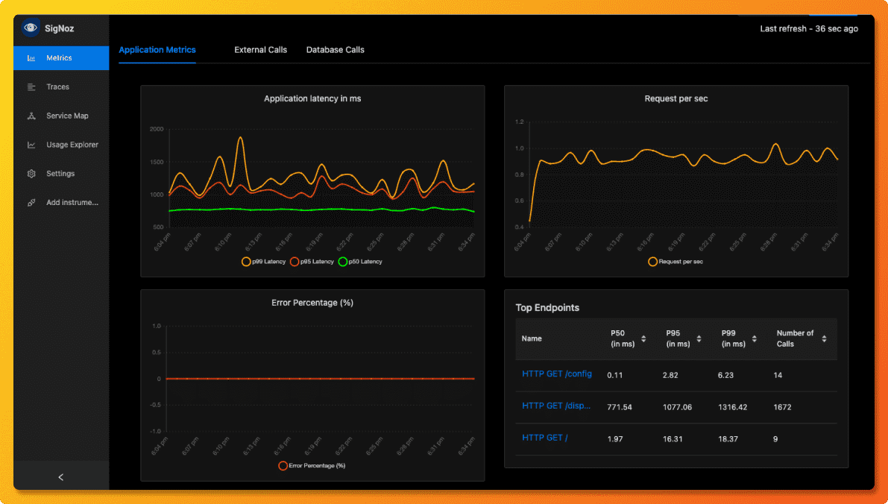Viewport: 888px width, 504px height.
Task: Open the HTTP GET / endpoint details
Action: tap(544, 437)
